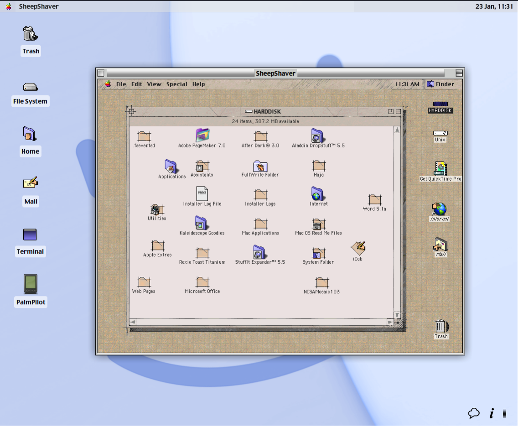Screen dimensions: 518x427
Task: Open Mac OS Read Me Files folder
Action: [318, 224]
